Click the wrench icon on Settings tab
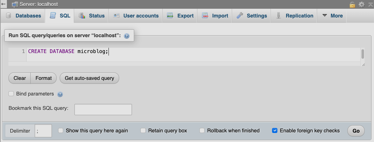 point(240,16)
